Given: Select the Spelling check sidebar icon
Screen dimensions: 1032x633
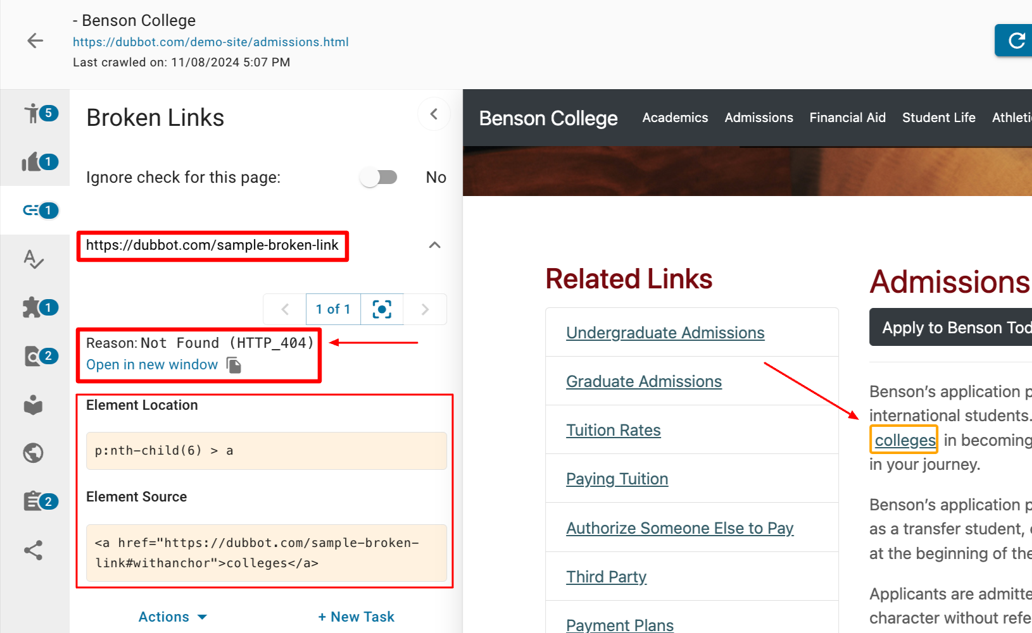Looking at the screenshot, I should click(34, 259).
